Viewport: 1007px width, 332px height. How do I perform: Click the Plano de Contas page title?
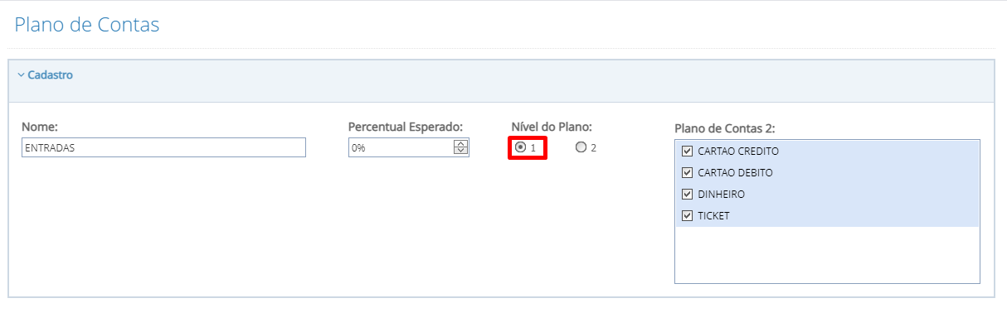pos(87,25)
